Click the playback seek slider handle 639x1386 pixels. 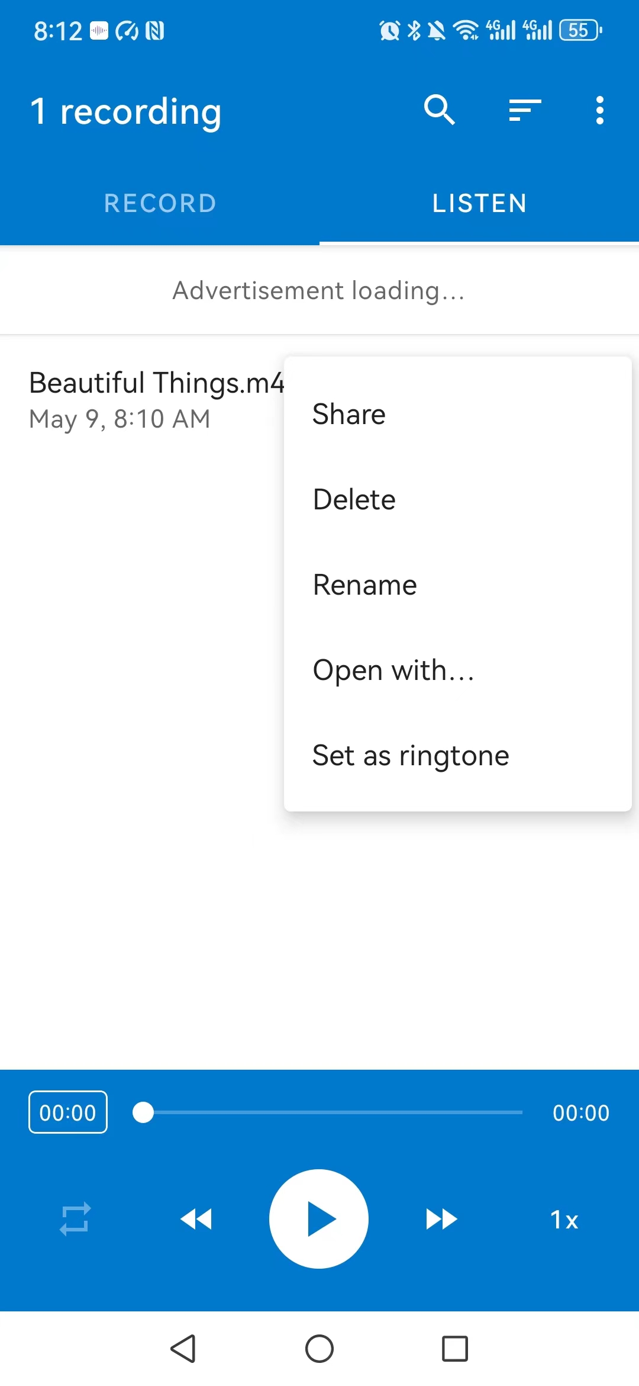pos(143,1112)
